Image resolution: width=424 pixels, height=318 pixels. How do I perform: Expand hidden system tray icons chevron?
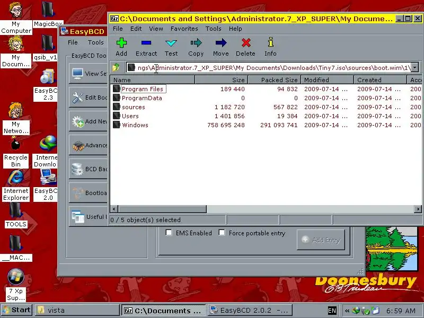[x=347, y=311]
